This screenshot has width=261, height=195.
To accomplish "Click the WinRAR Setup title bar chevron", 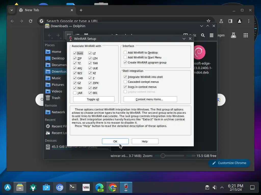I will 184,39.
